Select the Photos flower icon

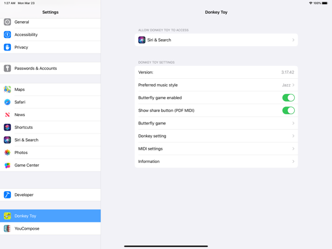pyautogui.click(x=7, y=152)
